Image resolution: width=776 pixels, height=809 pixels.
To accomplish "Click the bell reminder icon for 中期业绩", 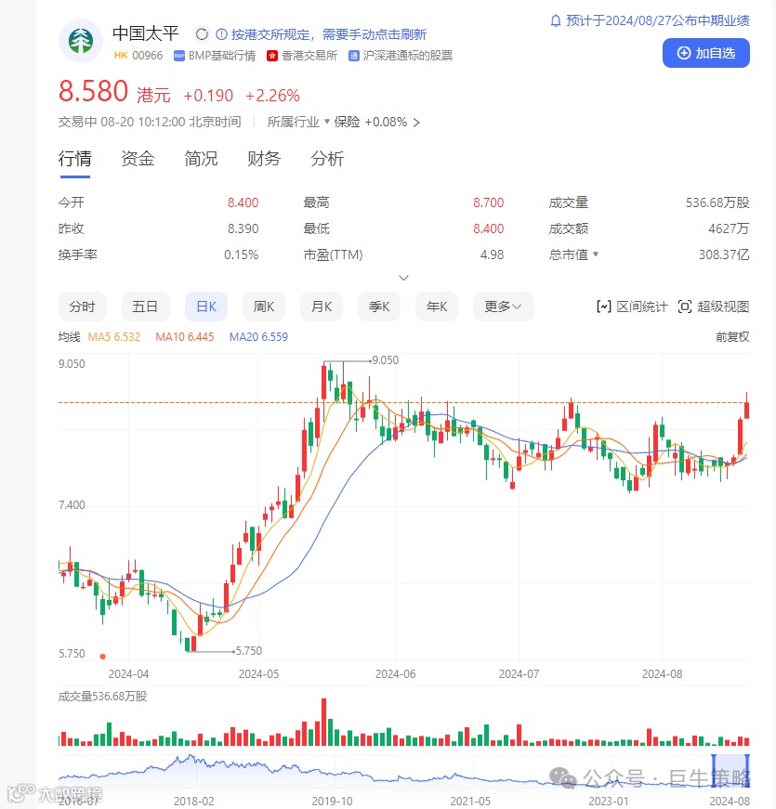I will click(x=556, y=20).
